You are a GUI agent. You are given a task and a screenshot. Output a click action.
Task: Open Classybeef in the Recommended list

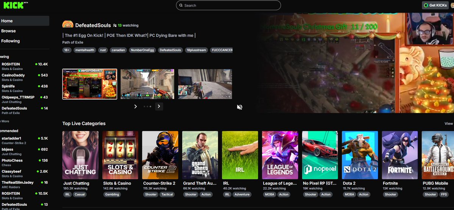24,174
